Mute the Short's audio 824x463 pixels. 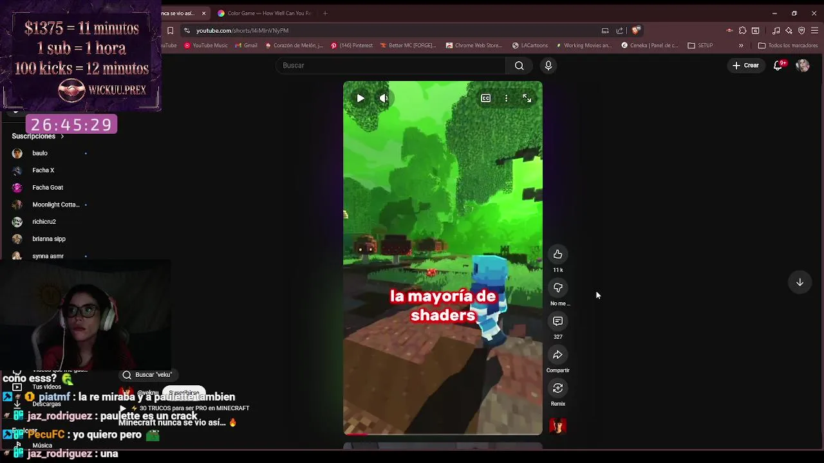[384, 98]
